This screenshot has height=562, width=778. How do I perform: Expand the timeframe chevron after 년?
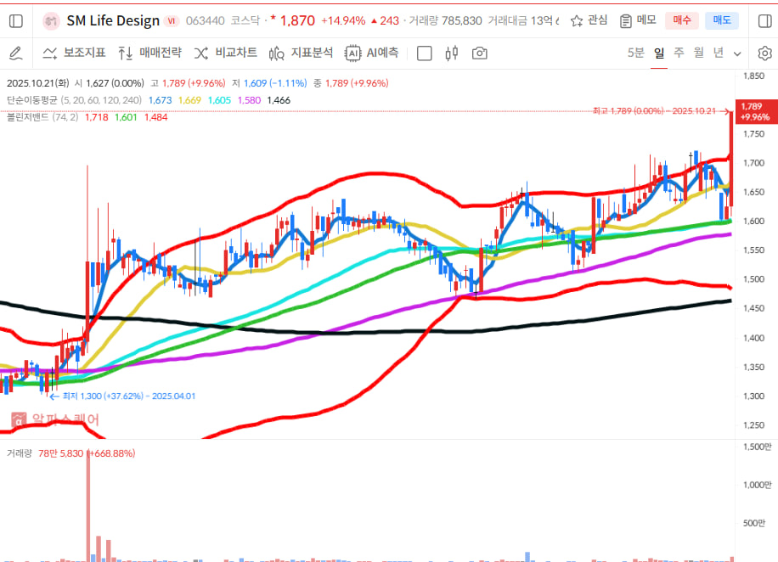[737, 53]
